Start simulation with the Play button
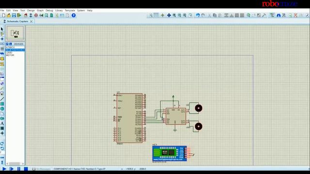The width and height of the screenshot is (310, 174). click(4, 169)
